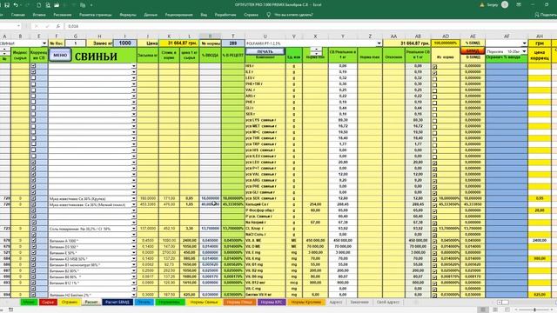This screenshot has width=557, height=313.
Task: Click the Поделиться share button
Action: click(546, 15)
